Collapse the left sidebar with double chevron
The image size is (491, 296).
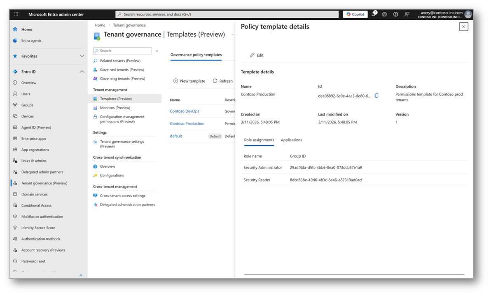[x=81, y=275]
